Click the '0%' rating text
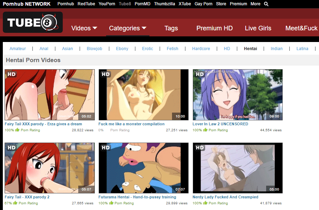 (101, 130)
